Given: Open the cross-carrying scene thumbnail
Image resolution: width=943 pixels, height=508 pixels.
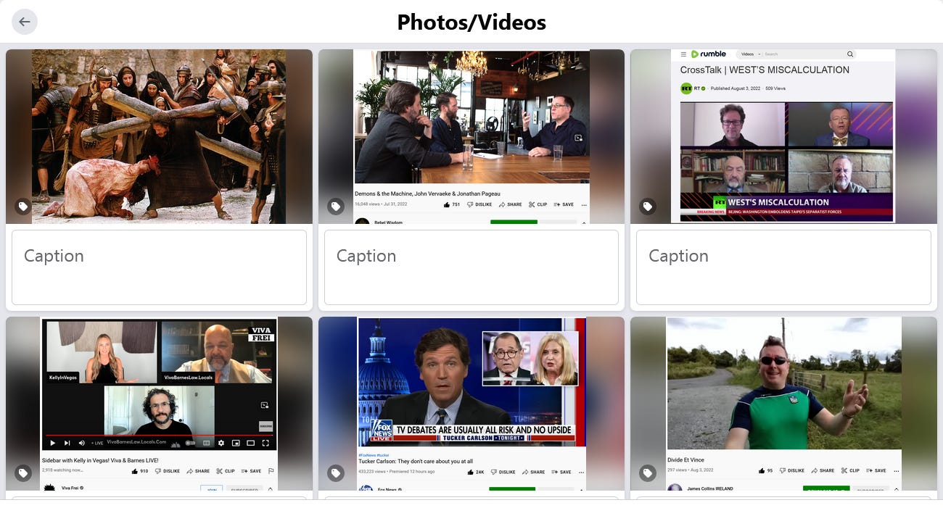Looking at the screenshot, I should point(159,136).
